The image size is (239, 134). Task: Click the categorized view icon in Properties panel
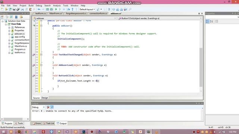pyautogui.click(x=208, y=22)
